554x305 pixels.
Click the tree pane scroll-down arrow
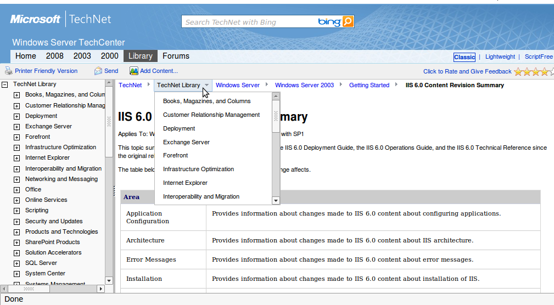[x=109, y=281]
